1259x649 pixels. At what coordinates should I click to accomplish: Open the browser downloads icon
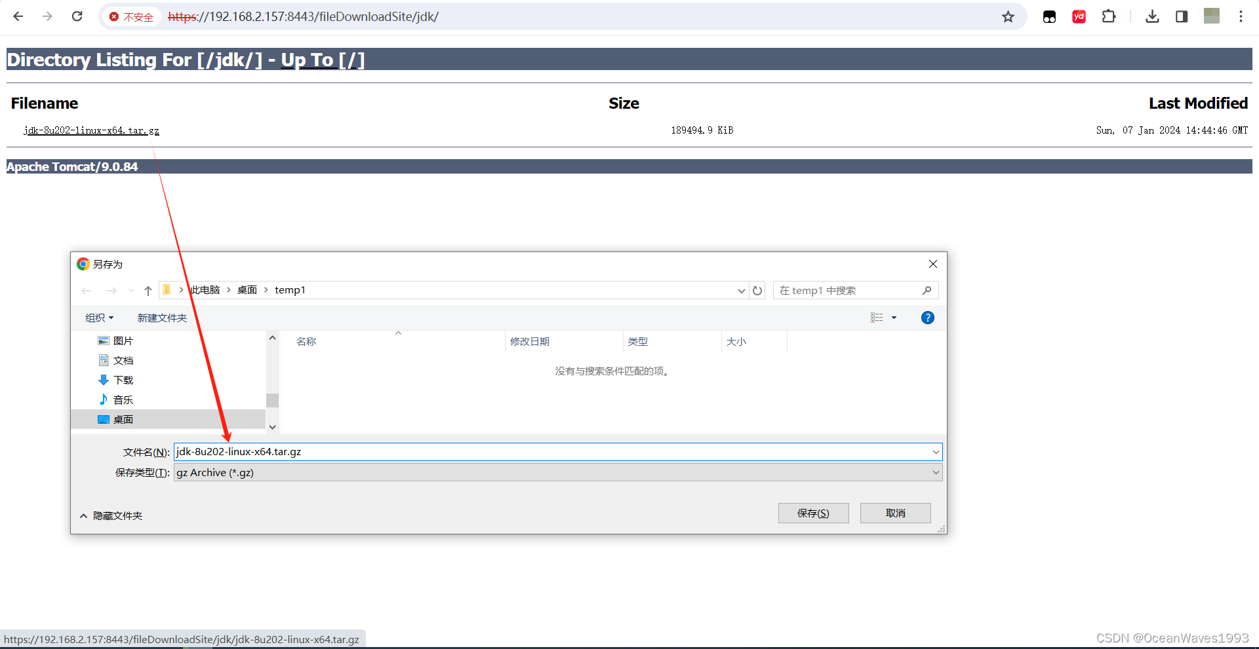1152,16
